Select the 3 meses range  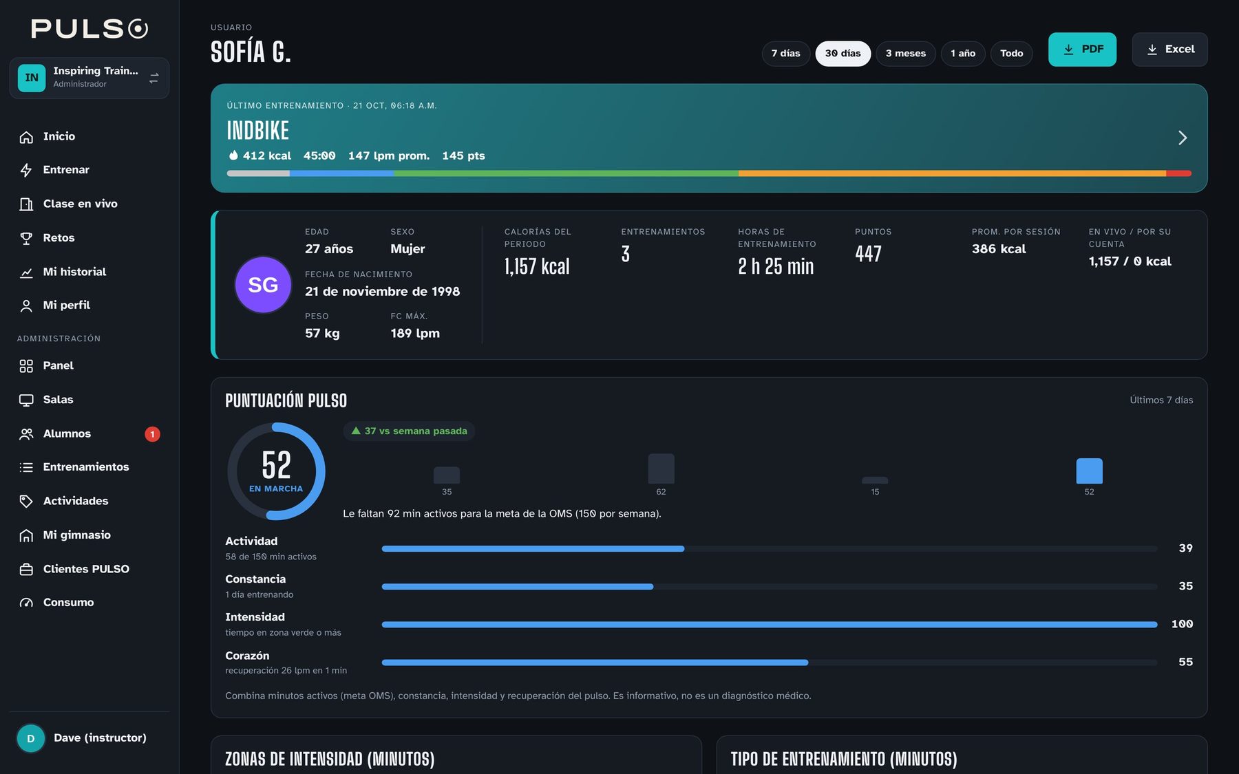pyautogui.click(x=905, y=54)
